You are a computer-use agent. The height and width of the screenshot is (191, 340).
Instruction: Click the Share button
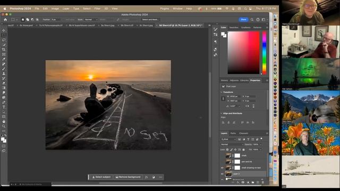[243, 20]
